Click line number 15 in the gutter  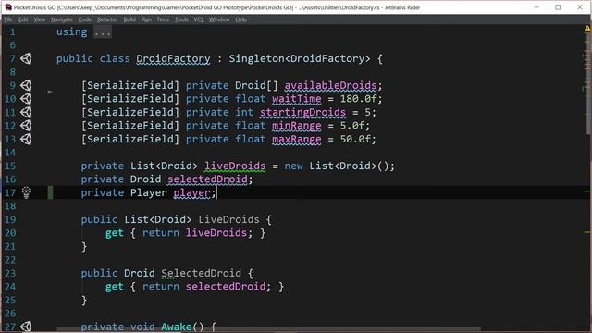pos(10,166)
